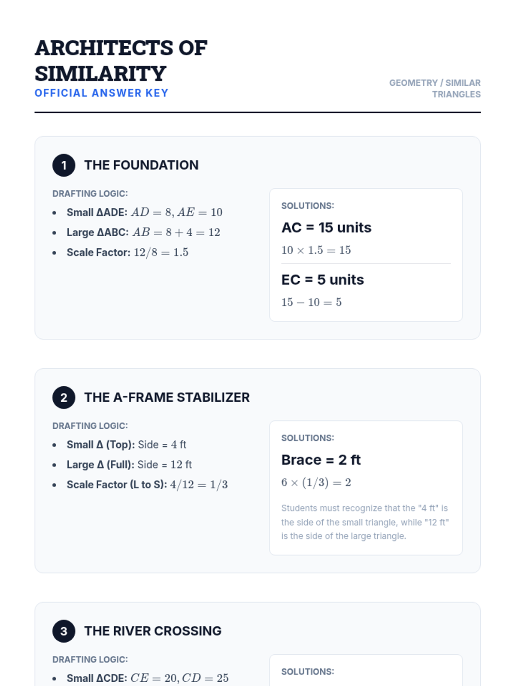Click the "Small Δ (Top)" bullet line
Image resolution: width=515 pixels, height=686 pixels.
coord(126,445)
